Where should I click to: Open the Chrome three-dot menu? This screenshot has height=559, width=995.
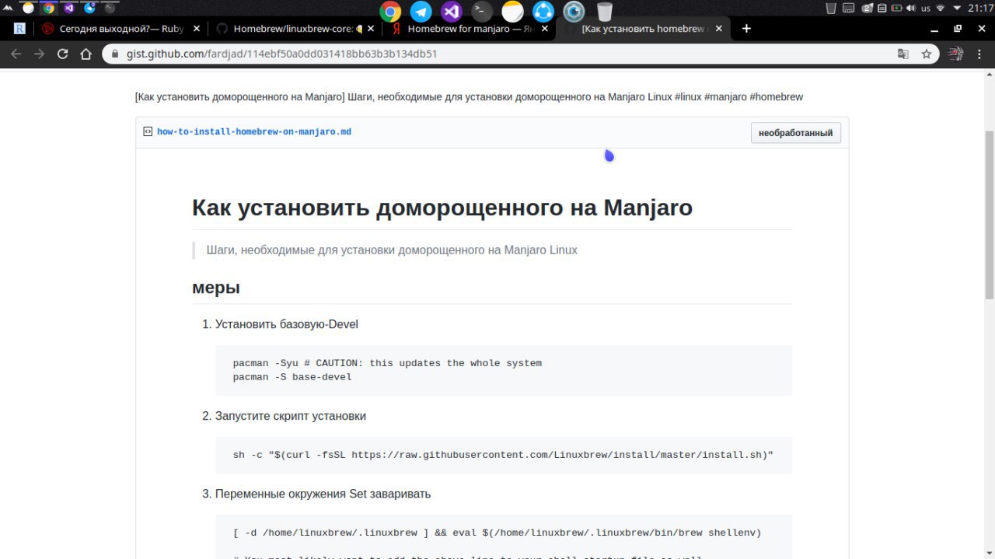click(979, 54)
